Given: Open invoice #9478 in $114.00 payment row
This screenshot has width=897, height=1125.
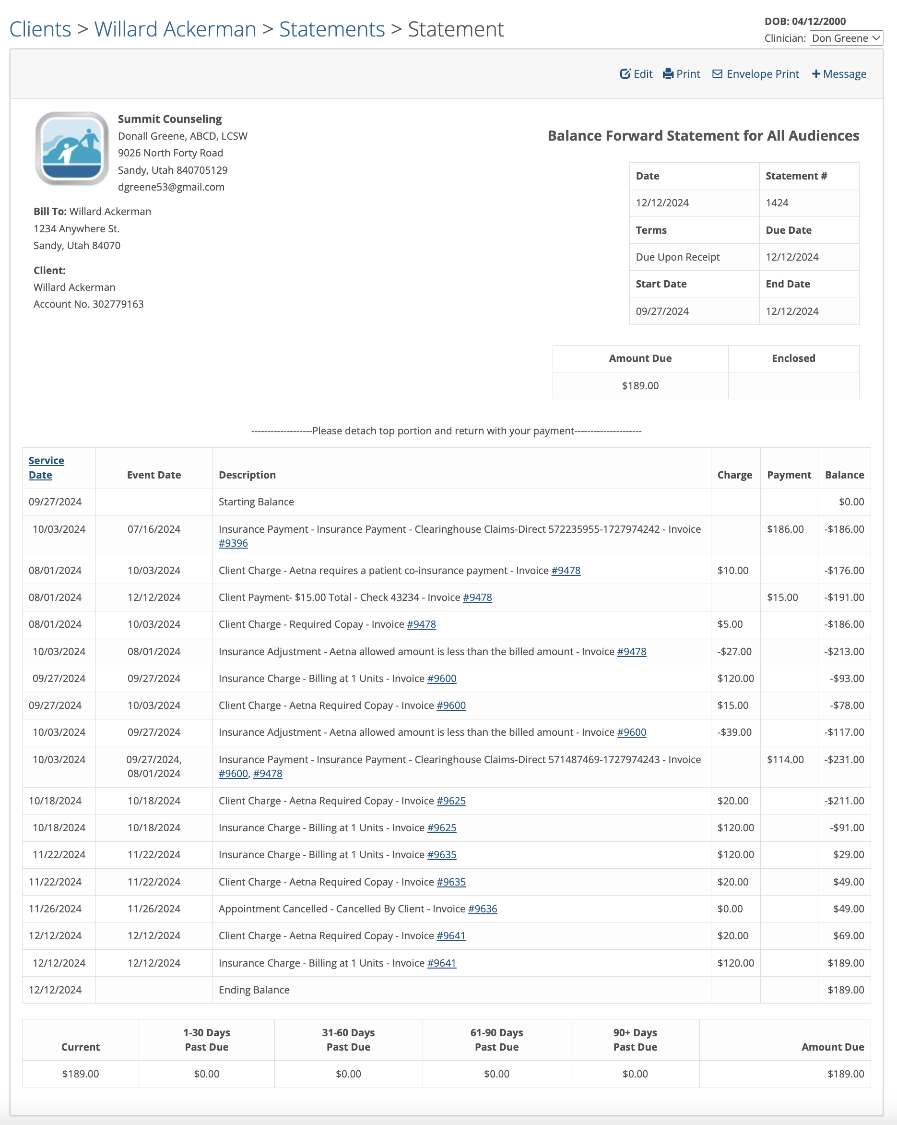Looking at the screenshot, I should pyautogui.click(x=268, y=773).
